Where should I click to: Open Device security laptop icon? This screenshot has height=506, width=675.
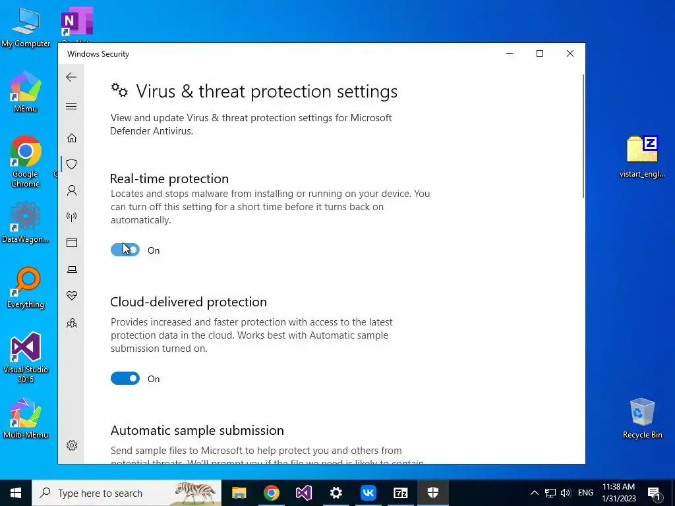click(72, 269)
